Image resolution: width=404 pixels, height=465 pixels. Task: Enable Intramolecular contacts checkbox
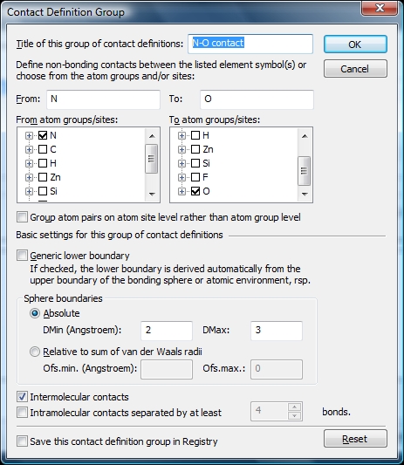(x=22, y=412)
